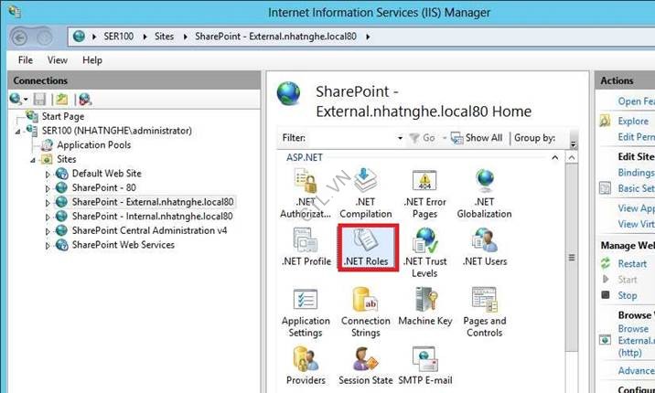The image size is (655, 393).
Task: Click the address bar globe icon
Action: click(79, 37)
